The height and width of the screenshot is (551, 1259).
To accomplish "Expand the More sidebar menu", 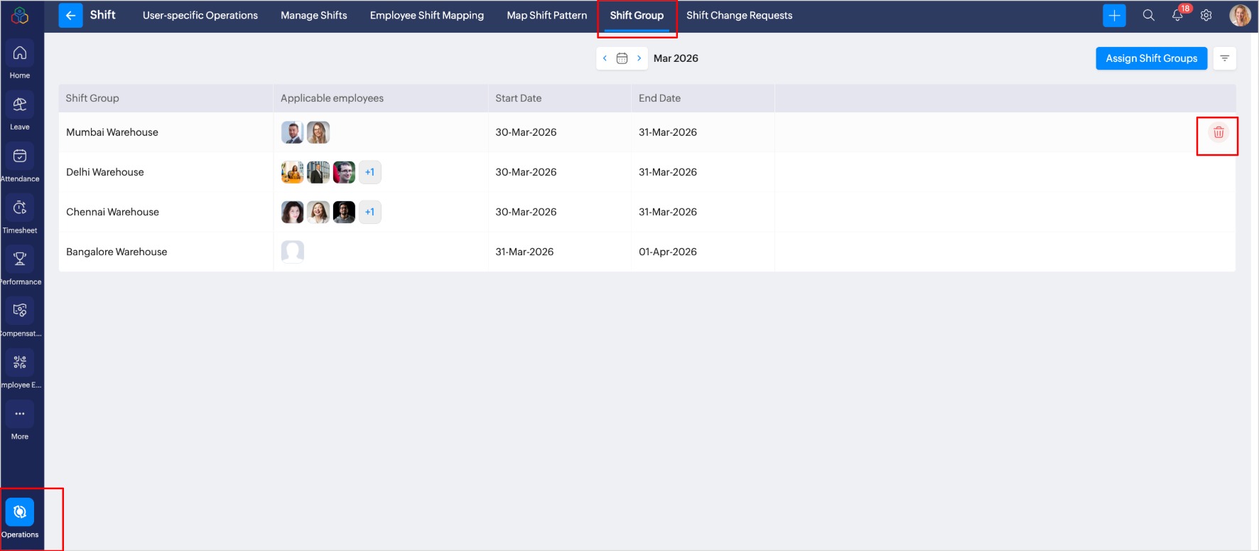I will [x=20, y=414].
